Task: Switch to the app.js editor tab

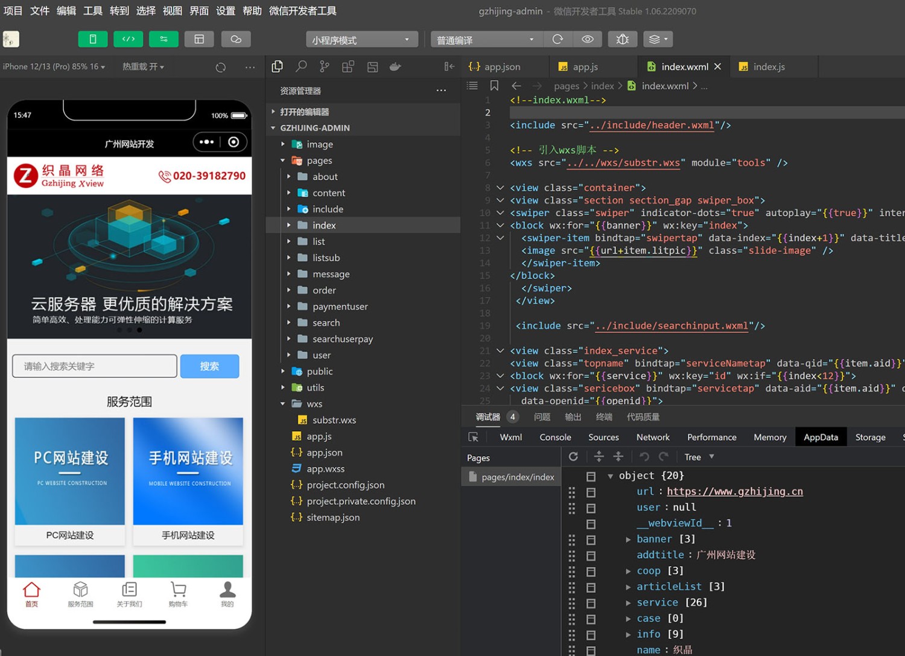Action: coord(585,67)
